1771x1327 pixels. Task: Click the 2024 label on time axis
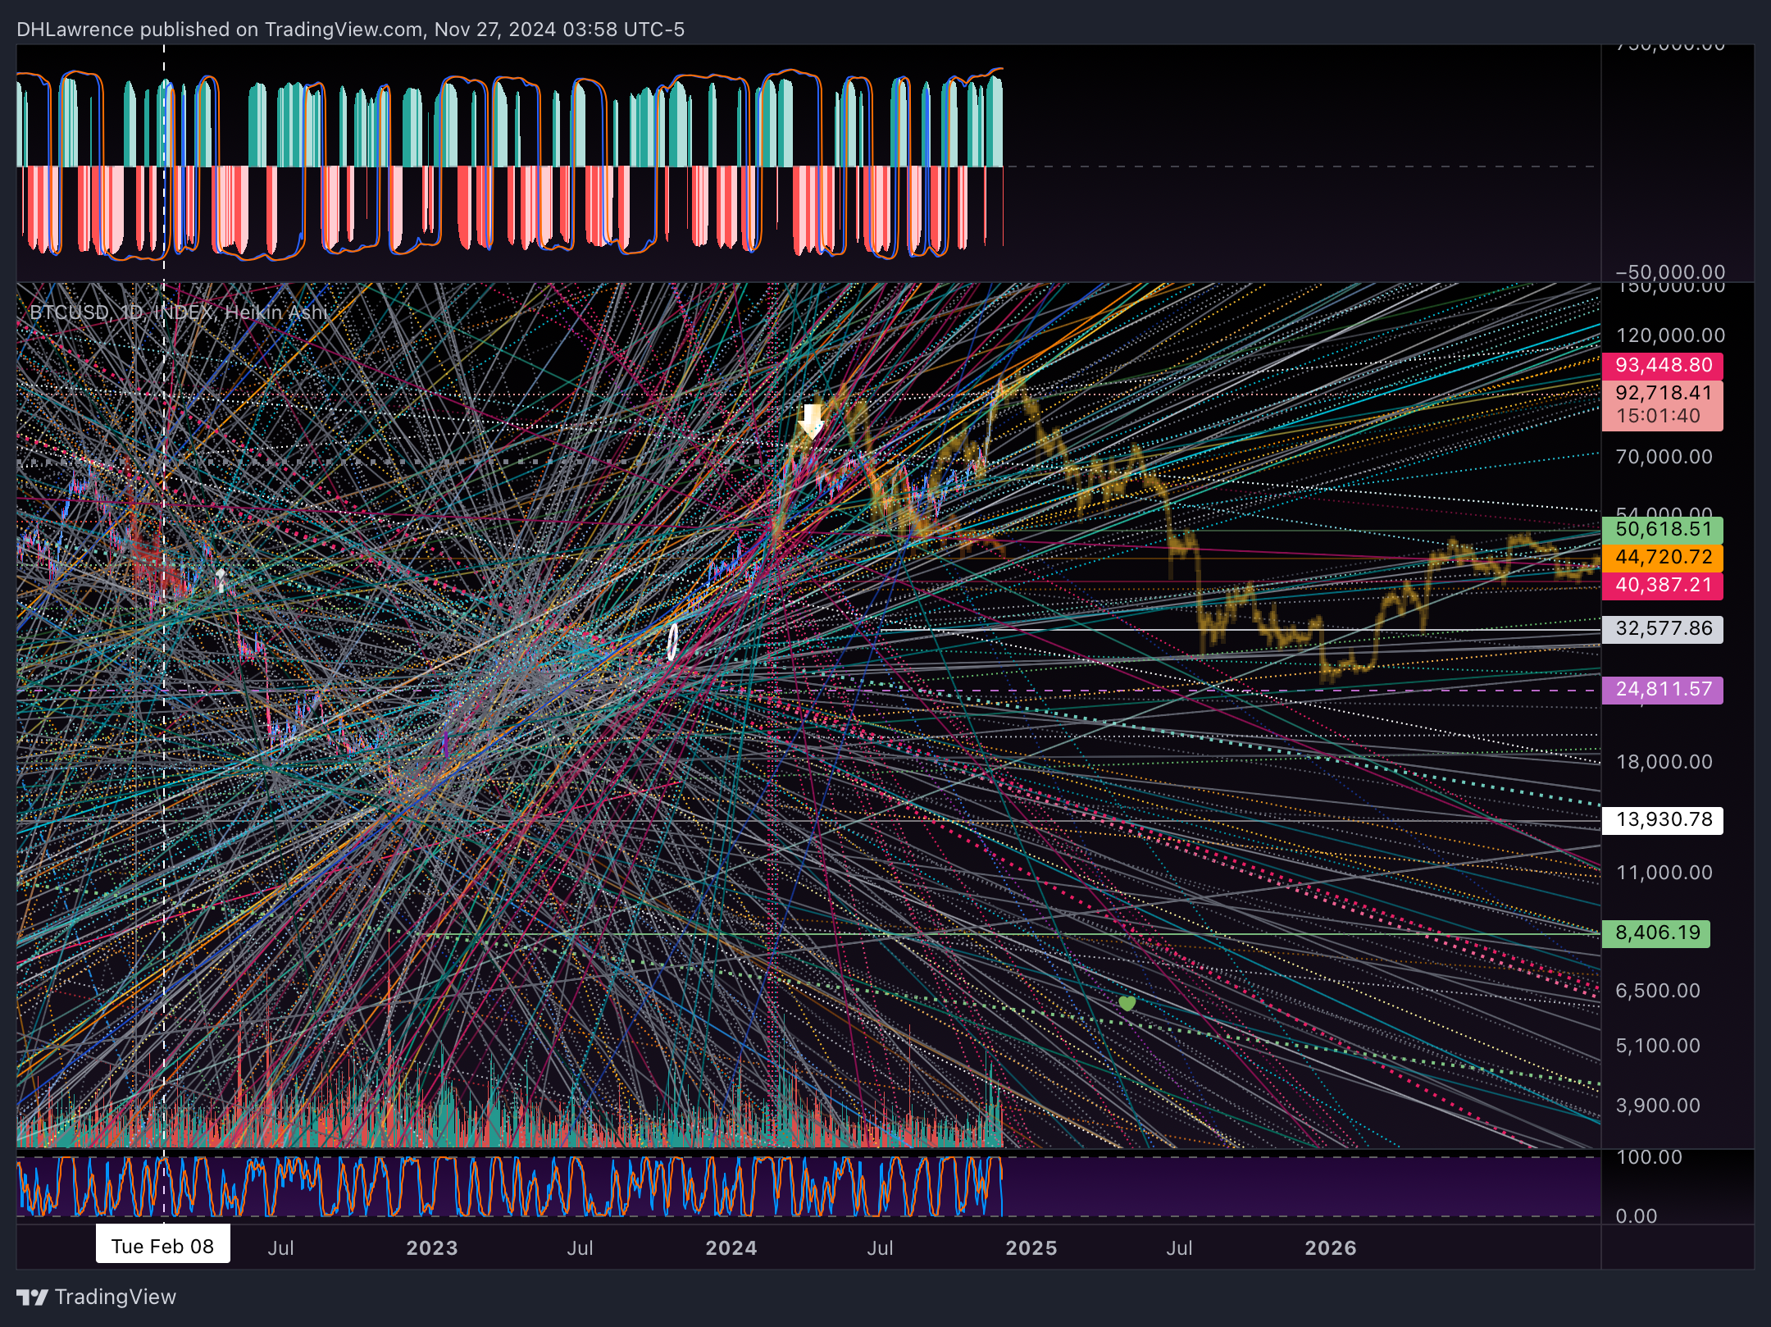[731, 1247]
